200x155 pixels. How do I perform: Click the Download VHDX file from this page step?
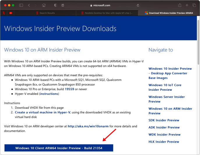39,108
